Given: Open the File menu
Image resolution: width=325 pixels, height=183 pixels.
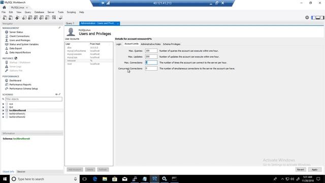Looking at the screenshot, I should 4,12.
